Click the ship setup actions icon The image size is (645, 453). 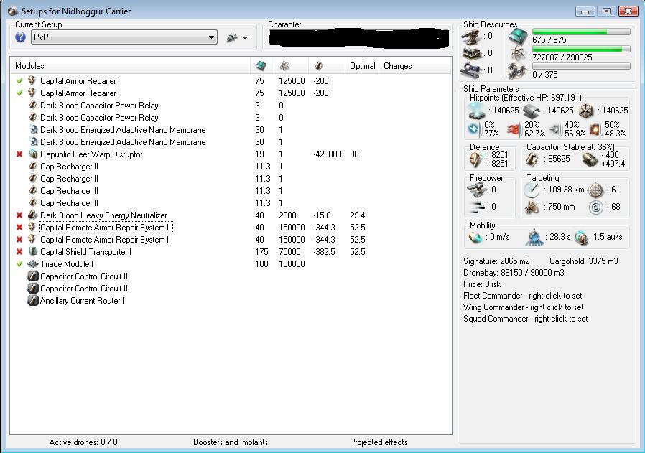coord(232,38)
